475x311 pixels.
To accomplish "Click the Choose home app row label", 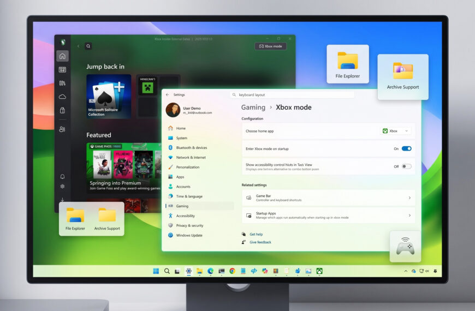I will coord(260,131).
